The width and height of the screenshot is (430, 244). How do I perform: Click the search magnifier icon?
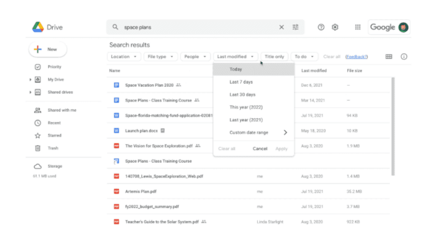[x=115, y=27]
